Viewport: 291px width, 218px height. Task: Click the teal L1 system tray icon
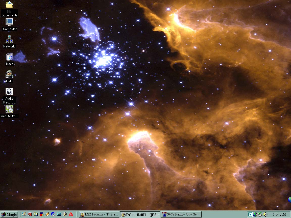click(250, 214)
